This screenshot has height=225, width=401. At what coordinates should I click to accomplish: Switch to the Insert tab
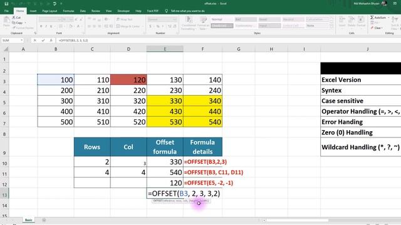click(33, 11)
